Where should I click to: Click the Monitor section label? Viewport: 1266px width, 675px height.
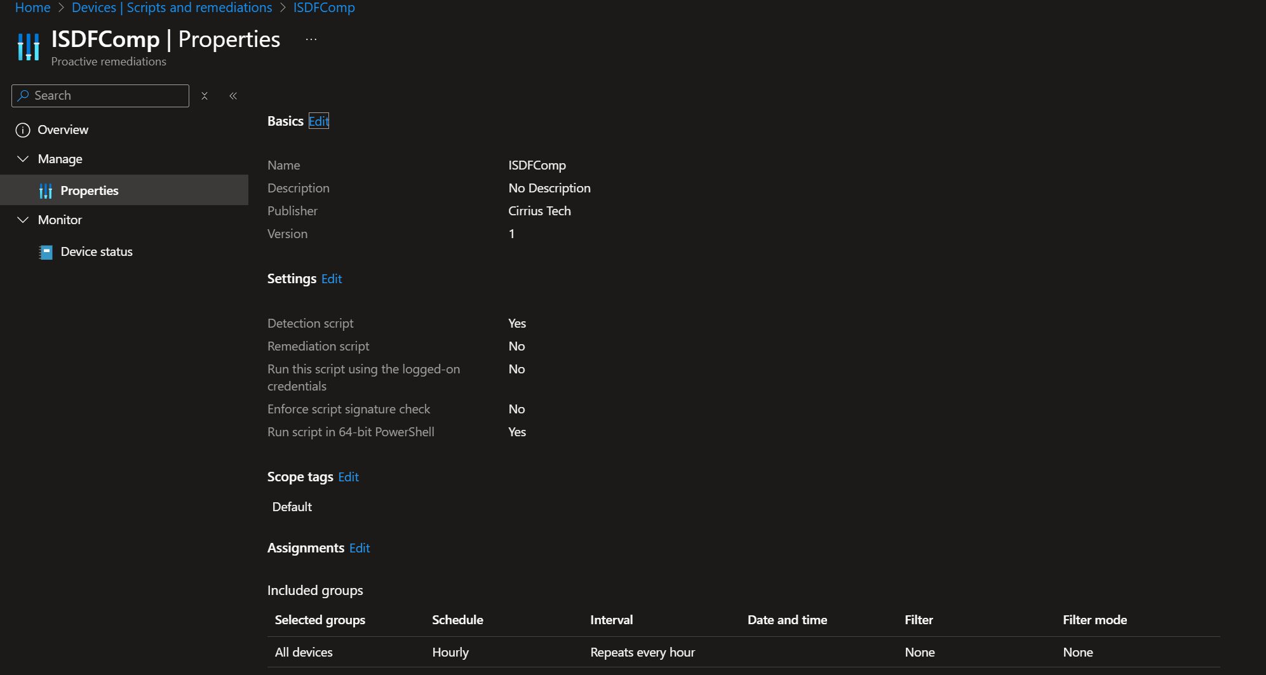pyautogui.click(x=60, y=220)
